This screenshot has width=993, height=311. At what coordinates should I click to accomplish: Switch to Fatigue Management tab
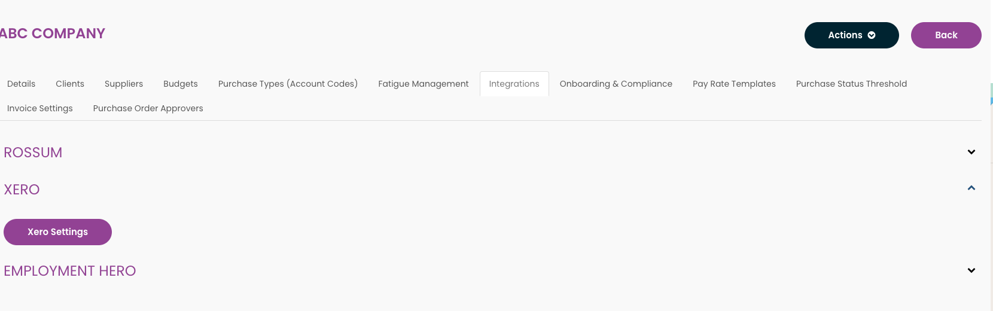coord(423,84)
